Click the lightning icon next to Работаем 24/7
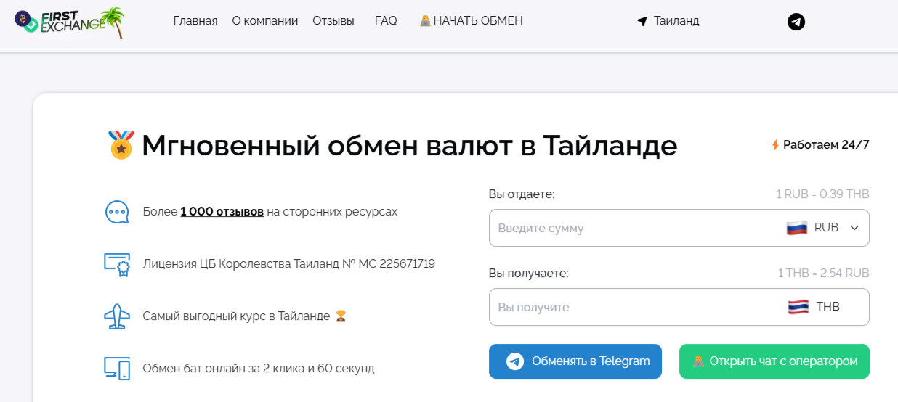 pos(775,145)
